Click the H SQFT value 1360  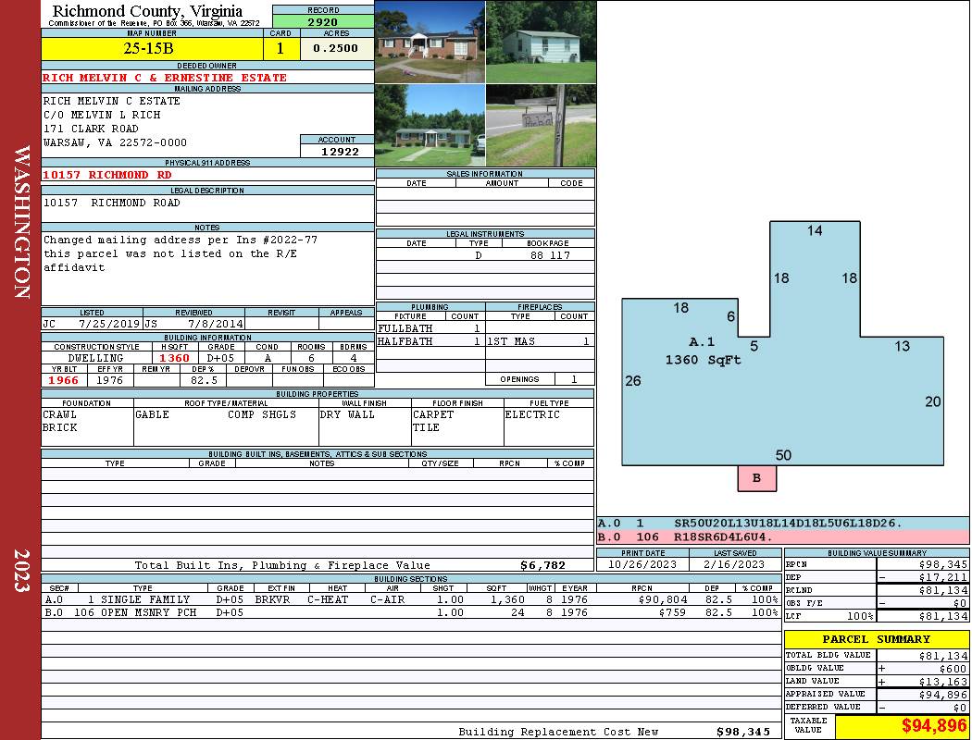coord(174,358)
